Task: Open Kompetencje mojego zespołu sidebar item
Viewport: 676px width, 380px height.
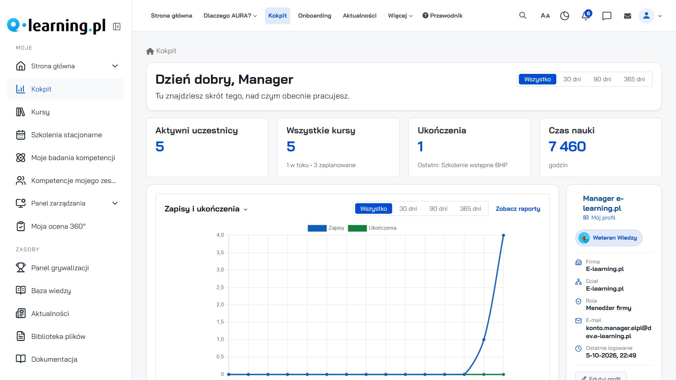Action: [x=66, y=180]
